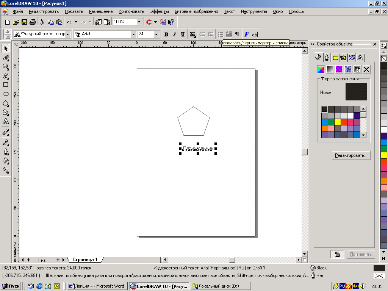Image resolution: width=388 pixels, height=291 pixels.
Task: Expand the color palette flyout arrow
Action: [383, 258]
